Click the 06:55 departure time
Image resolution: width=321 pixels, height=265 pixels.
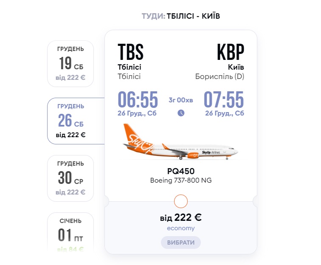point(138,100)
